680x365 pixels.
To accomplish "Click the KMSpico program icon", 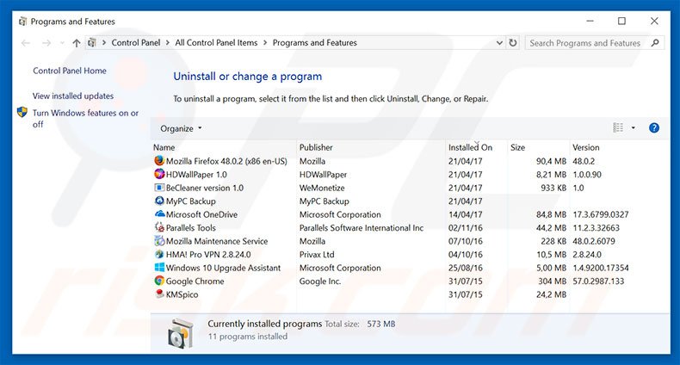I will click(x=159, y=294).
